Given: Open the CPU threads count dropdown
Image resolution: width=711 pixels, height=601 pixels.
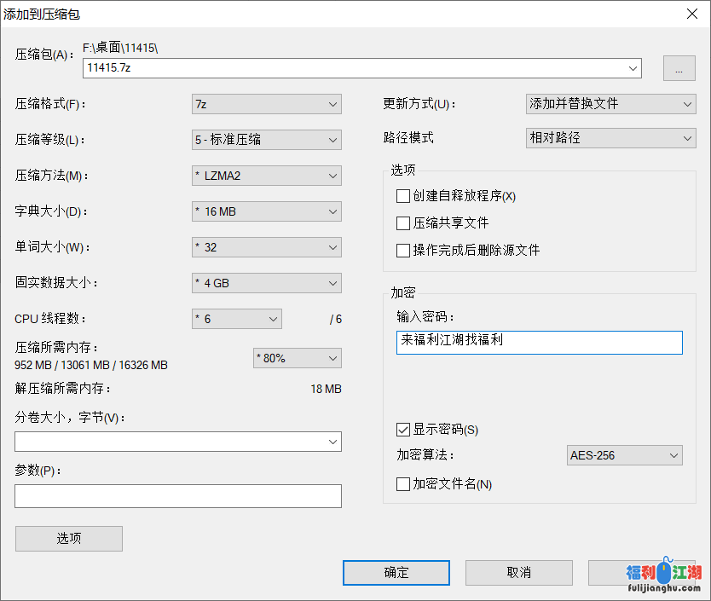Looking at the screenshot, I should pyautogui.click(x=237, y=319).
